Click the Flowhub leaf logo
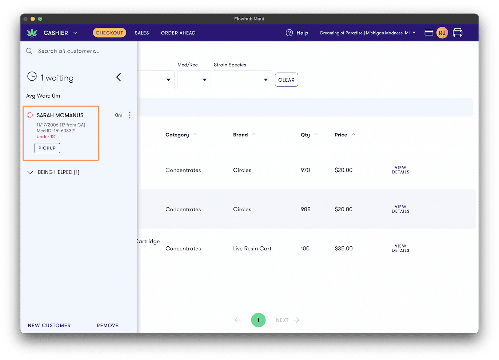Screen dimensions: 499x360 32,33
